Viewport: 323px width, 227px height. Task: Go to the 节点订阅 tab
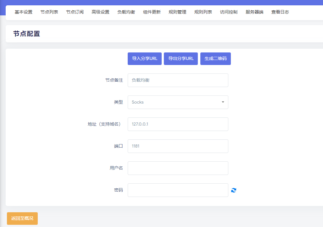click(75, 12)
